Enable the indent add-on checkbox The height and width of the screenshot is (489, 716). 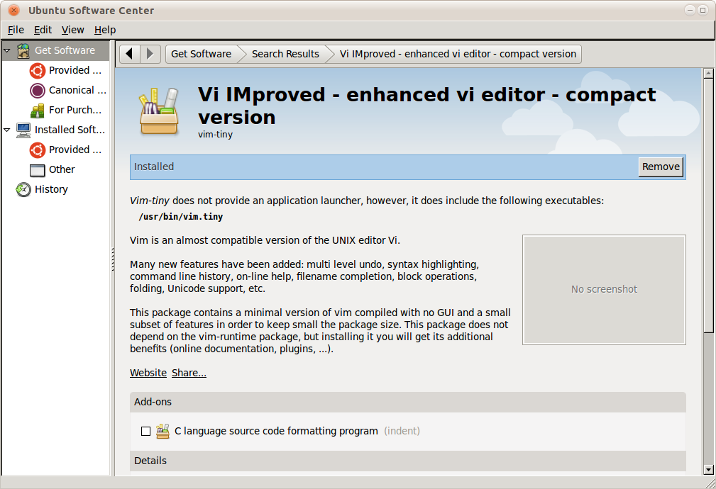(x=145, y=431)
